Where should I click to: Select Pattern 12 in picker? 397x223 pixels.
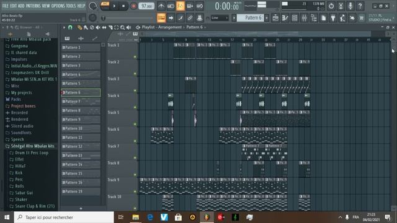(81, 146)
